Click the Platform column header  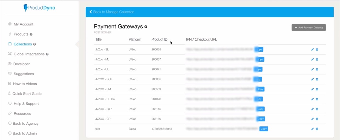(135, 39)
